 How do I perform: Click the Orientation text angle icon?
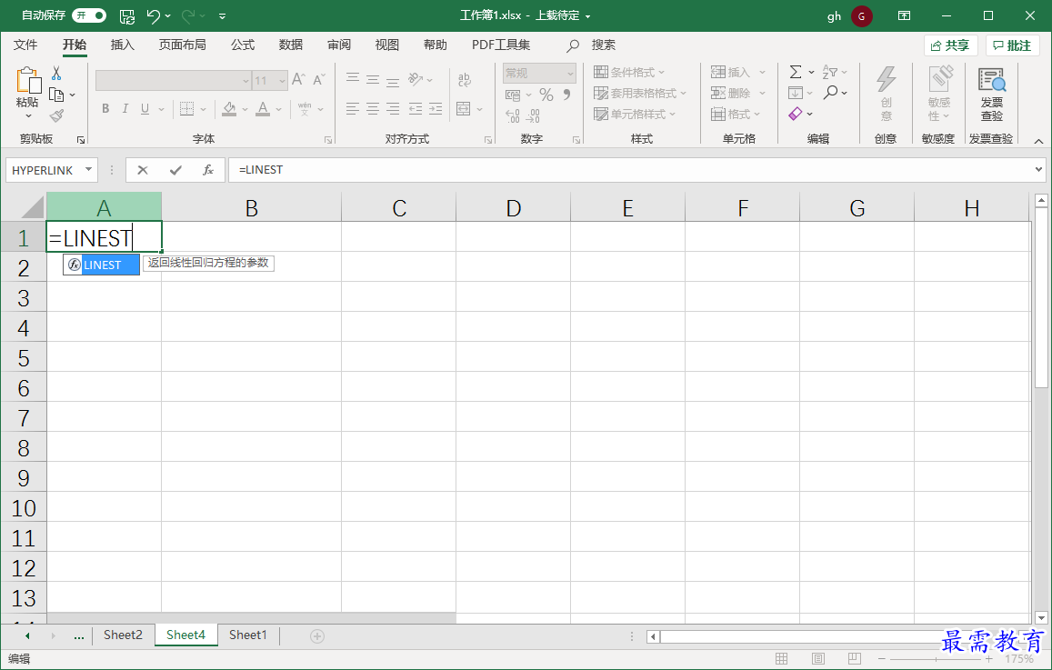point(416,79)
